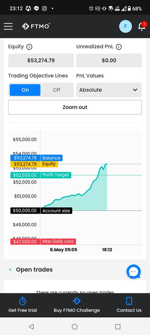Open the PnL Values Absolute dropdown
Screen dimensions: 150x335
(x=109, y=90)
